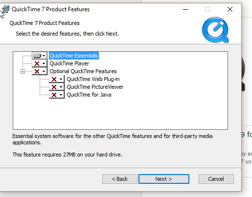The width and height of the screenshot is (252, 197).
Task: Click the blue QuickTime Q logo
Action: click(215, 30)
